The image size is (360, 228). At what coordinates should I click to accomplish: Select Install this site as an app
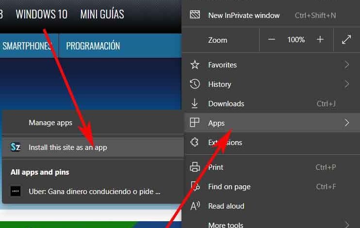[x=93, y=147]
